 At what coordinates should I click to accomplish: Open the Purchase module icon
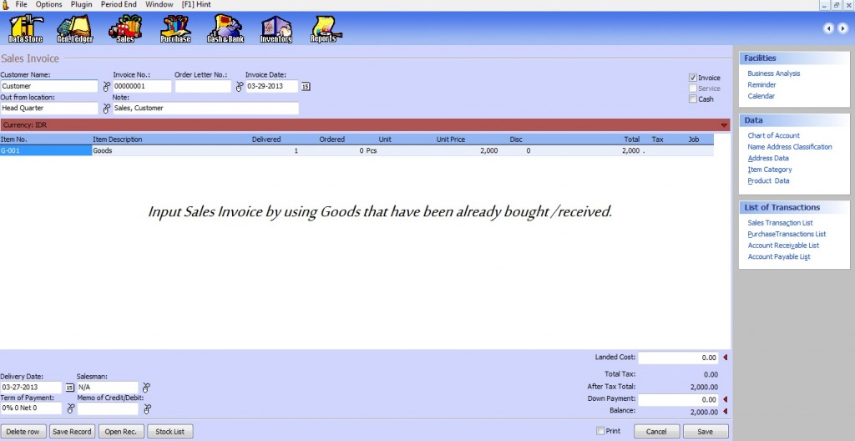175,29
